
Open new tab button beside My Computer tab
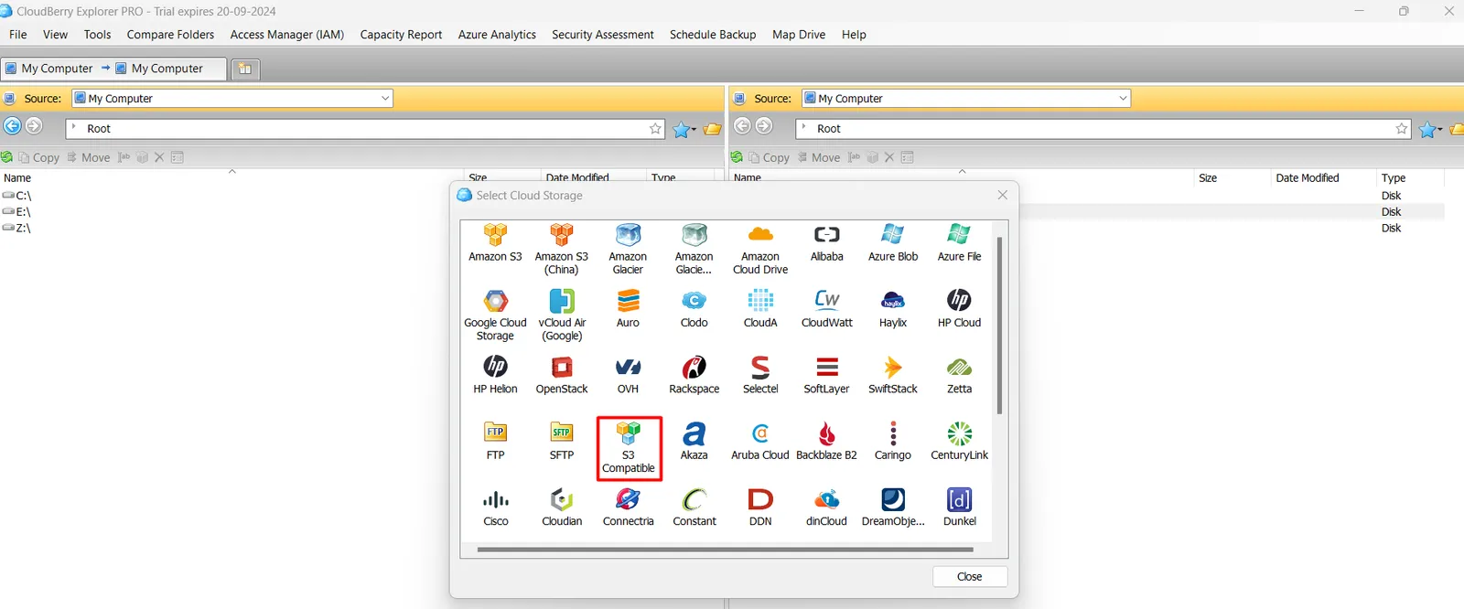(x=245, y=69)
